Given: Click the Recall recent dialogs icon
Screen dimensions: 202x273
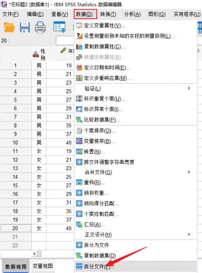Looking at the screenshot, I should tap(59, 27).
